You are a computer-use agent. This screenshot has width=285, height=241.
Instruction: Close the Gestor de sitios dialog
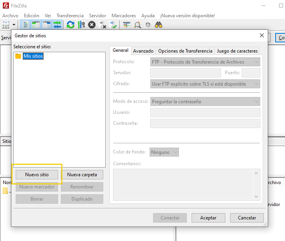click(262, 35)
